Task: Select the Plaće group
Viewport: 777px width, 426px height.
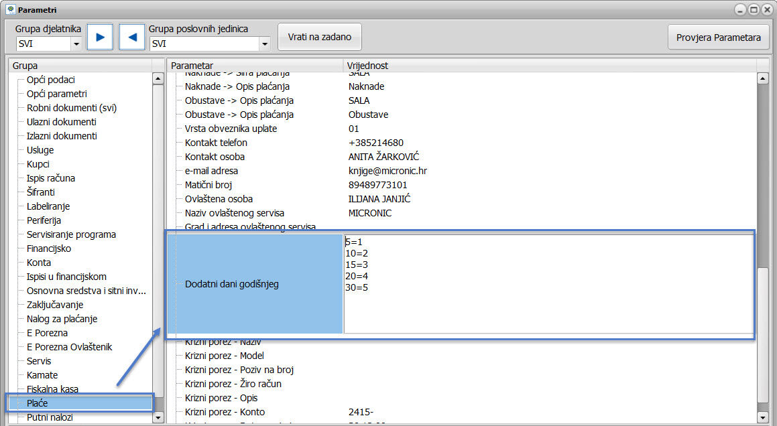Action: (x=80, y=403)
